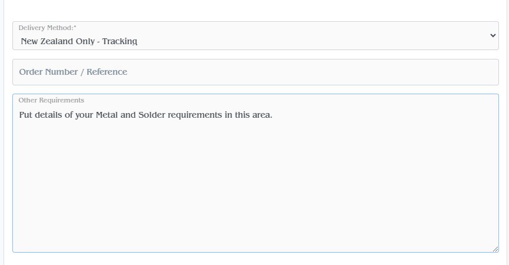Open the Delivery Method dropdown

tap(255, 36)
